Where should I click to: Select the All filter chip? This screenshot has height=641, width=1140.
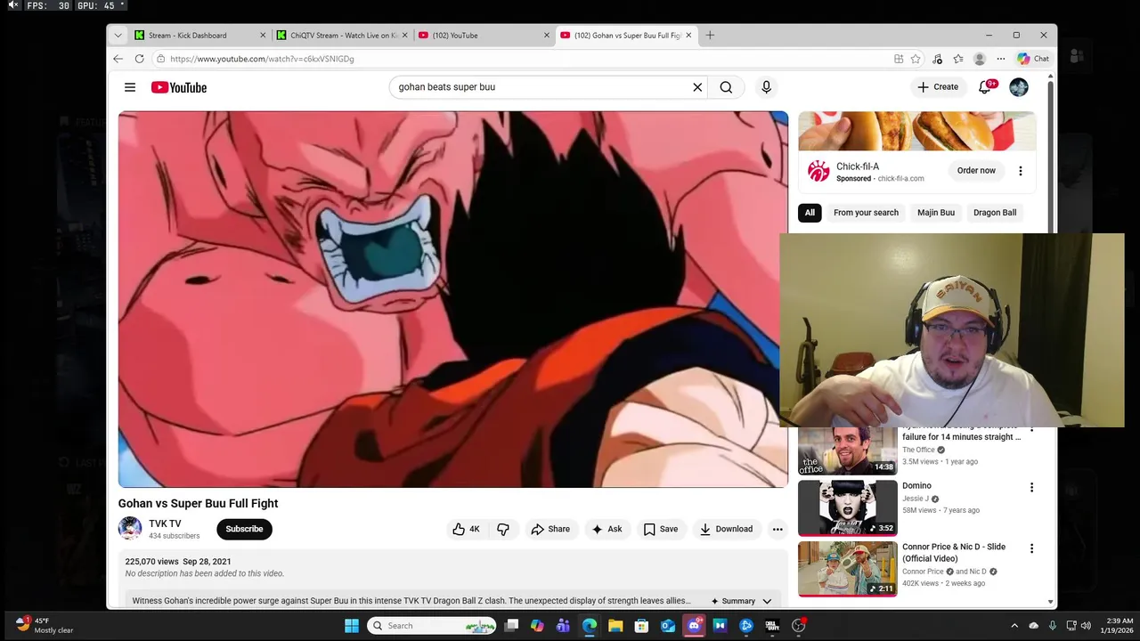pyautogui.click(x=810, y=213)
